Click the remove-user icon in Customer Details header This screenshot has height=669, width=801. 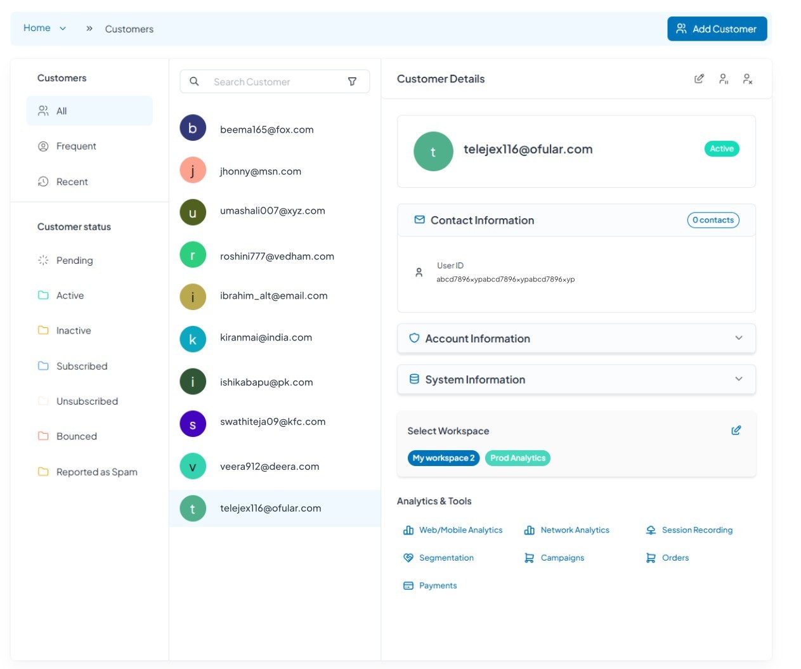pos(748,79)
